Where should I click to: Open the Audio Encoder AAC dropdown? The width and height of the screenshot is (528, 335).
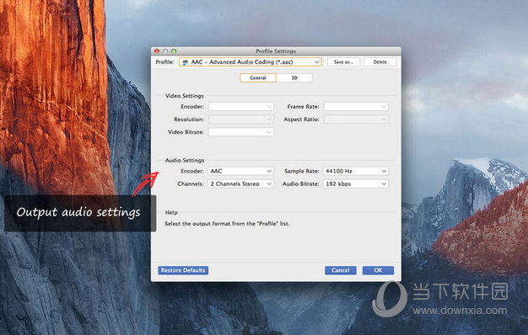coord(240,171)
